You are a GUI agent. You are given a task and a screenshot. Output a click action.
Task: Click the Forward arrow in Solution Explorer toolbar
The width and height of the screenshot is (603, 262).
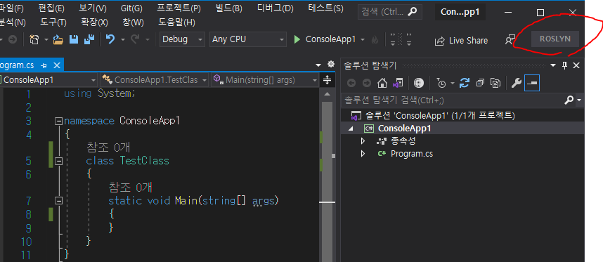pos(366,83)
